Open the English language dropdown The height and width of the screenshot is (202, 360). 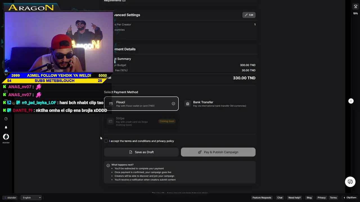31,198
